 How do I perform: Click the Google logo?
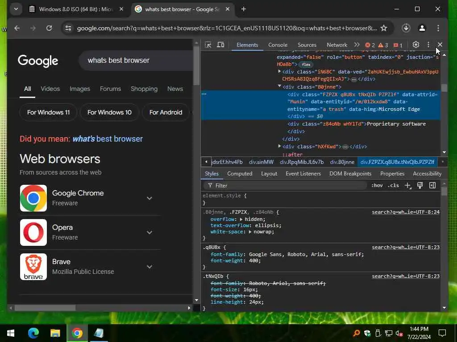pyautogui.click(x=38, y=61)
